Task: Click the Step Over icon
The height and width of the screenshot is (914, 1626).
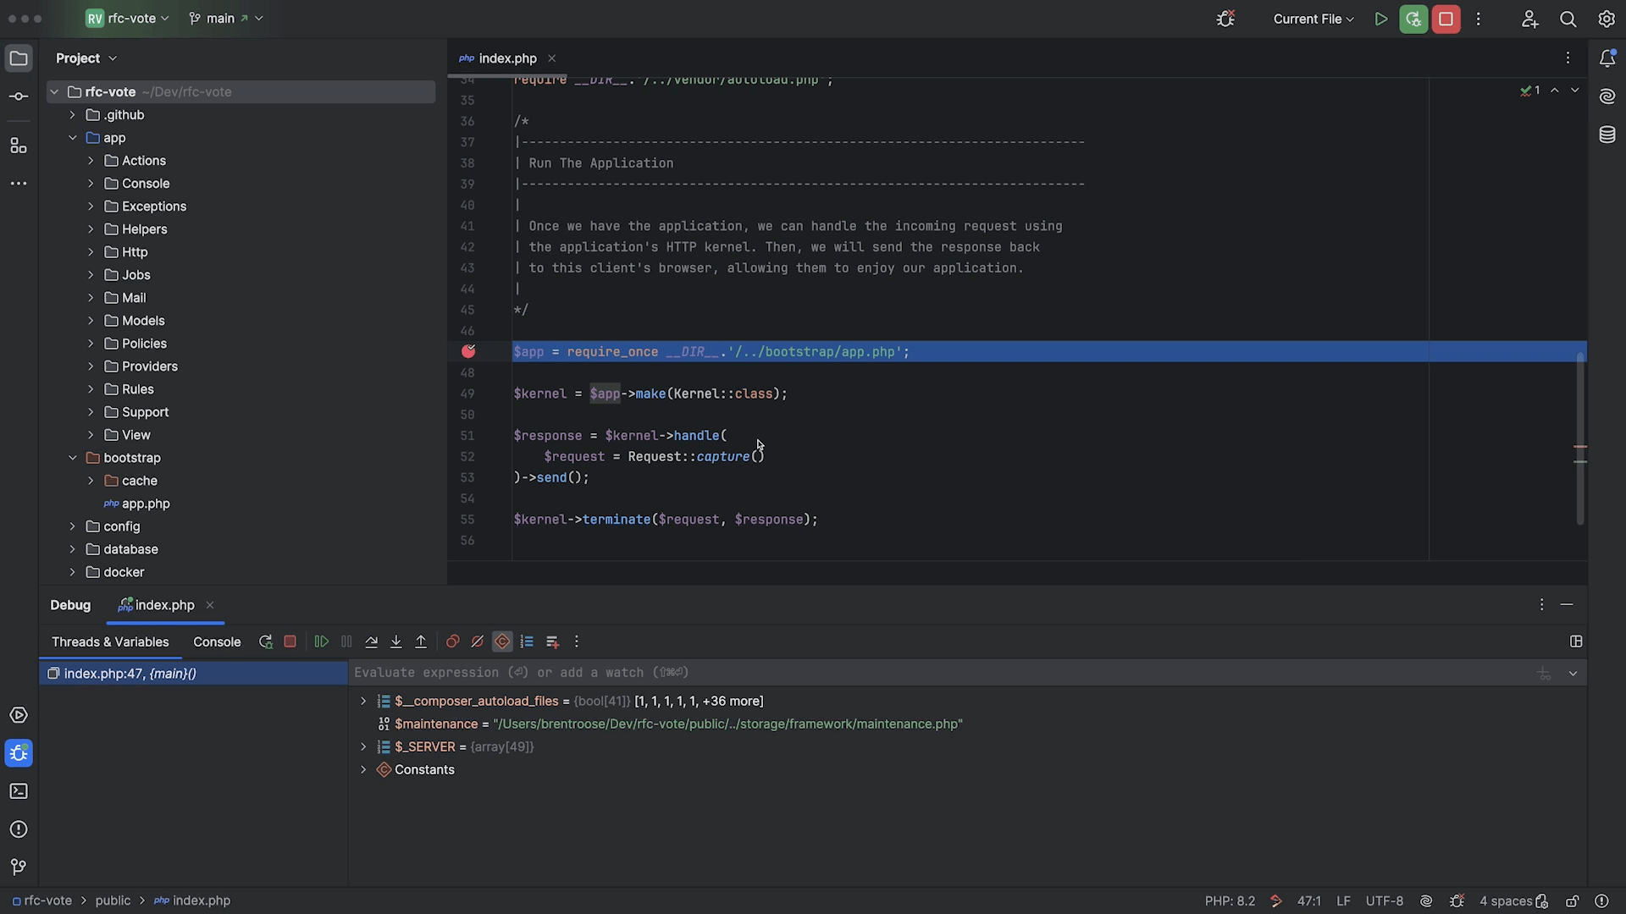Action: tap(371, 642)
